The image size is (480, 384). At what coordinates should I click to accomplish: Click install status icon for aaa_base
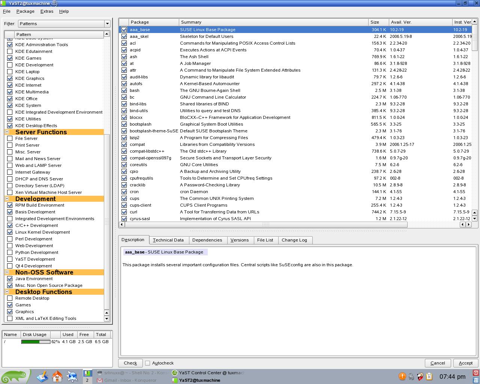[124, 30]
